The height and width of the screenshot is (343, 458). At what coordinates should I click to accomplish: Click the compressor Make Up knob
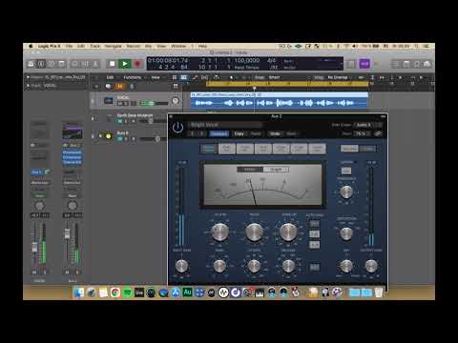click(288, 232)
